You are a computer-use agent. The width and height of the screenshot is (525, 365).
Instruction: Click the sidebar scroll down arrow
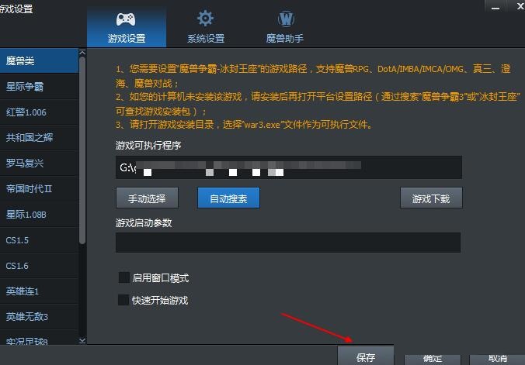coord(82,341)
